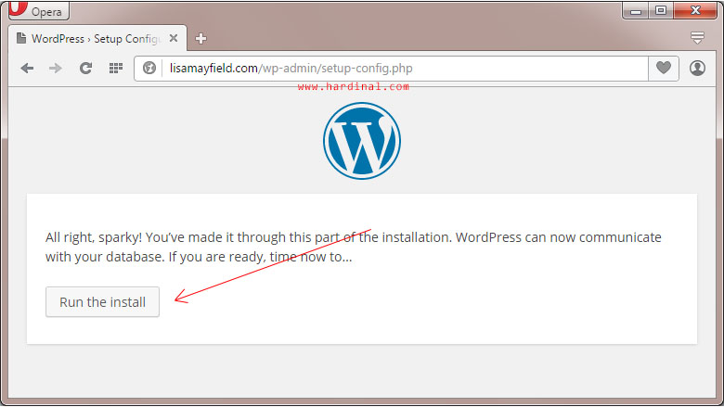Open the user account profile icon
The width and height of the screenshot is (724, 407).
coord(697,69)
